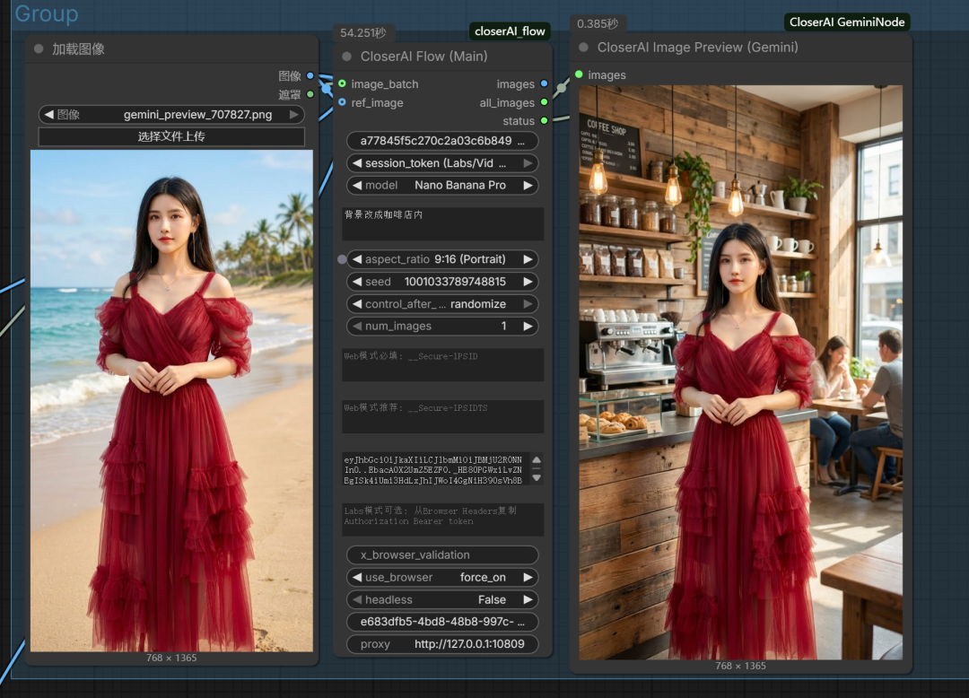The image size is (969, 698).
Task: Click the proxy http://127.0.0.1:10809 field
Action: 442,644
